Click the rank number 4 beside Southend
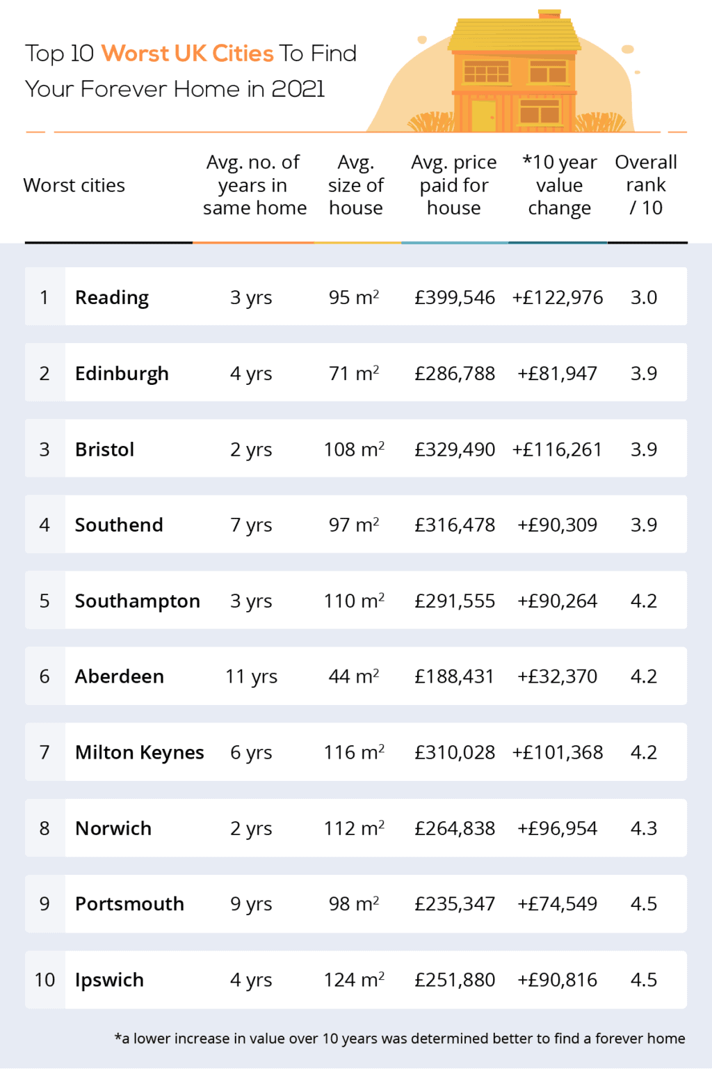 44,525
